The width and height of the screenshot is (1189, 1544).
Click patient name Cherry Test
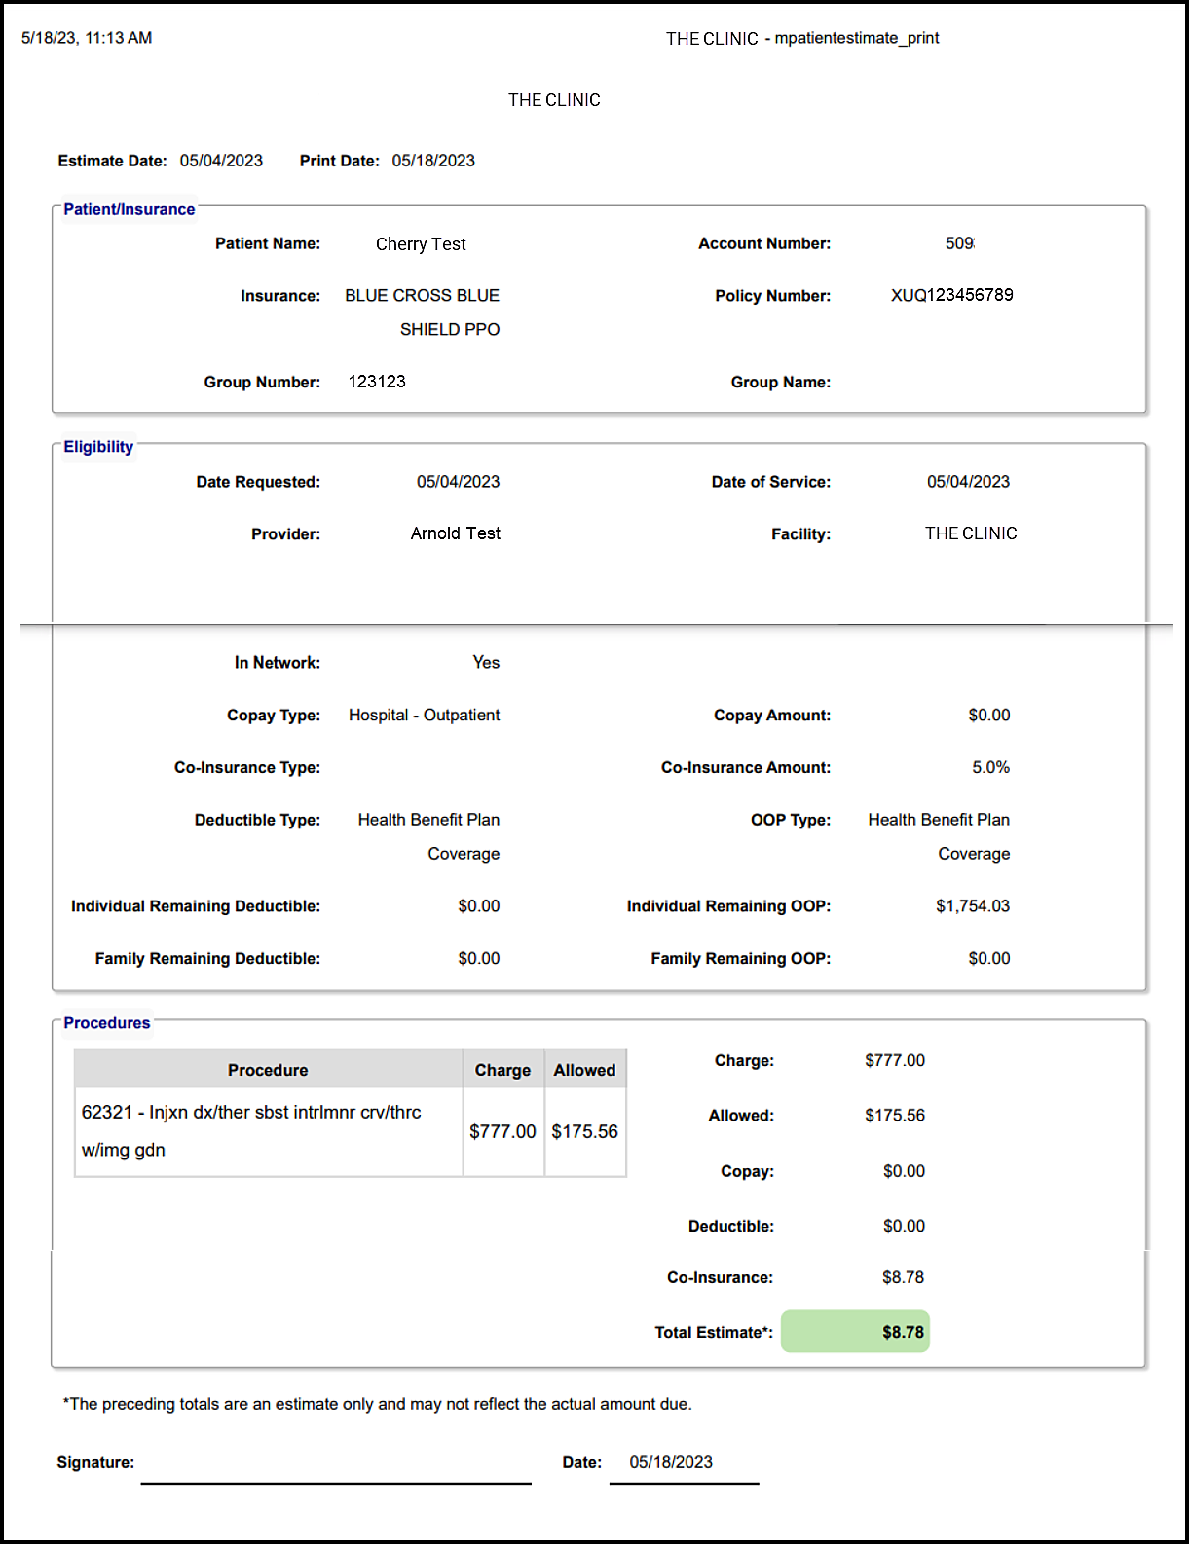tap(421, 244)
